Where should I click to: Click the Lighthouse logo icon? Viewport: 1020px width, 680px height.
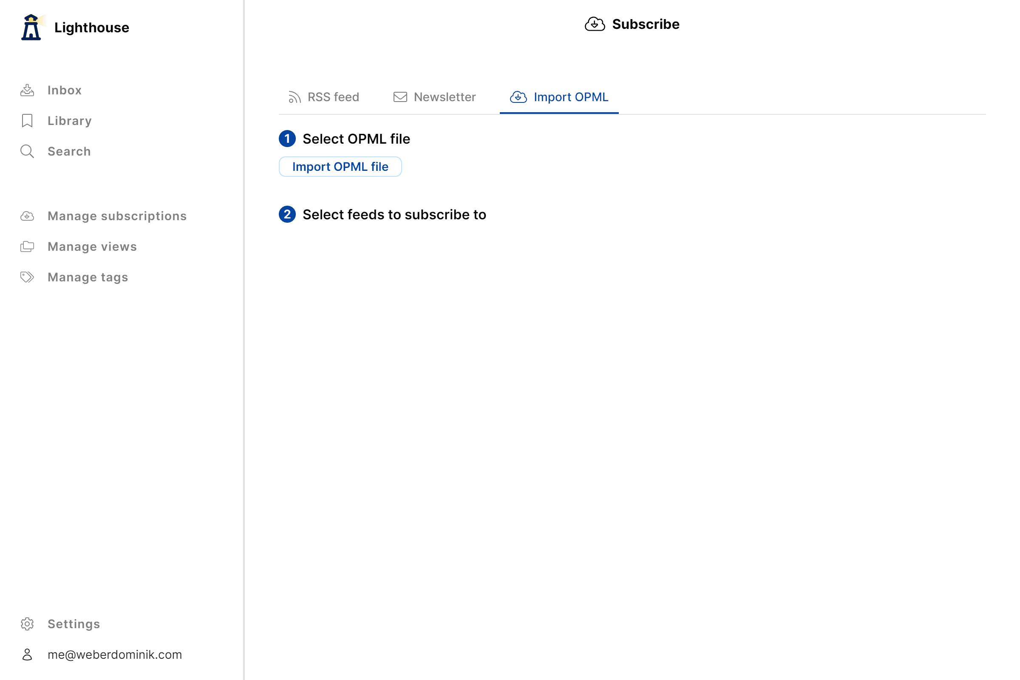(x=31, y=27)
